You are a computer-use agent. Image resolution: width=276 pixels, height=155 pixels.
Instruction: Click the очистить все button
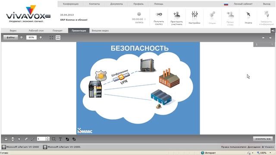pyautogui.click(x=263, y=139)
